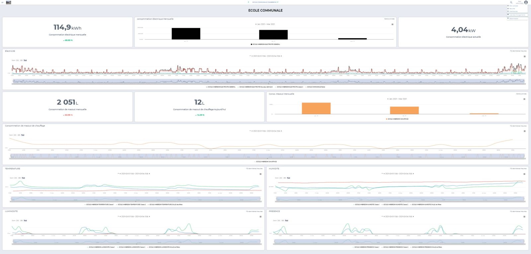Open the Electricité chart export menu icon
The width and height of the screenshot is (531, 254).
pos(524,56)
